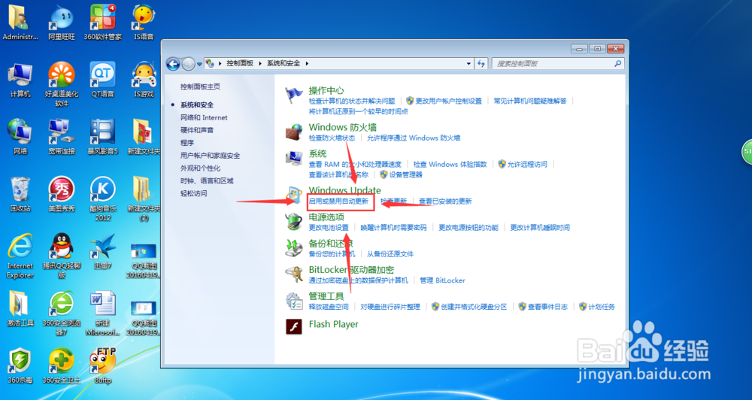The width and height of the screenshot is (752, 400).
Task: Open the address bar history dropdown
Action: [468, 63]
